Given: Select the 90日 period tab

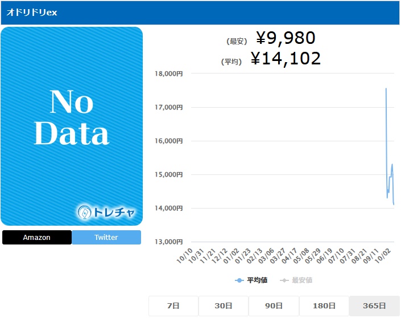Looking at the screenshot, I should click(274, 306).
